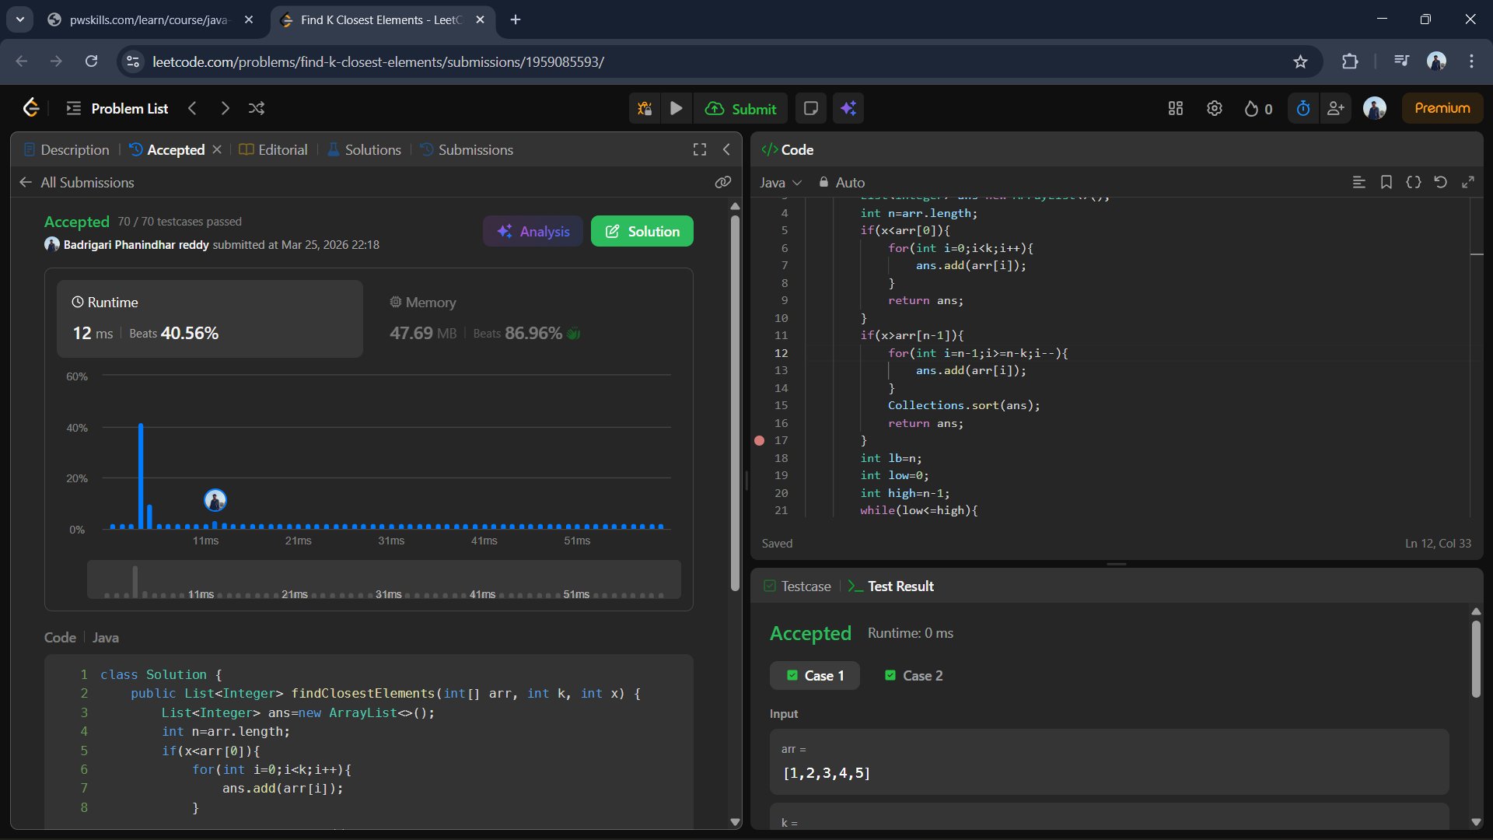Copy submission link icon

pos(722,182)
